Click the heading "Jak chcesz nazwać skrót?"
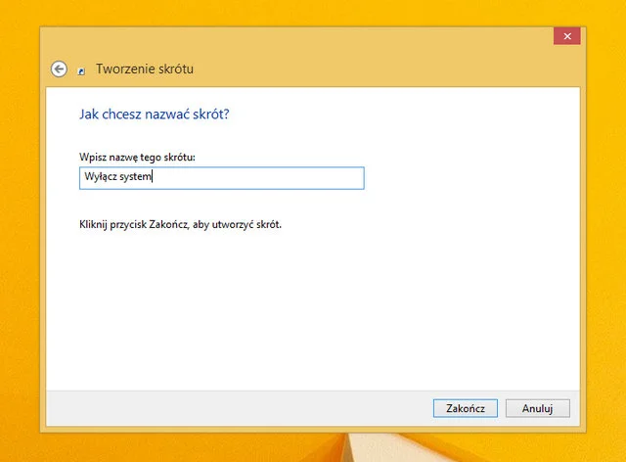The image size is (626, 462). click(x=154, y=115)
